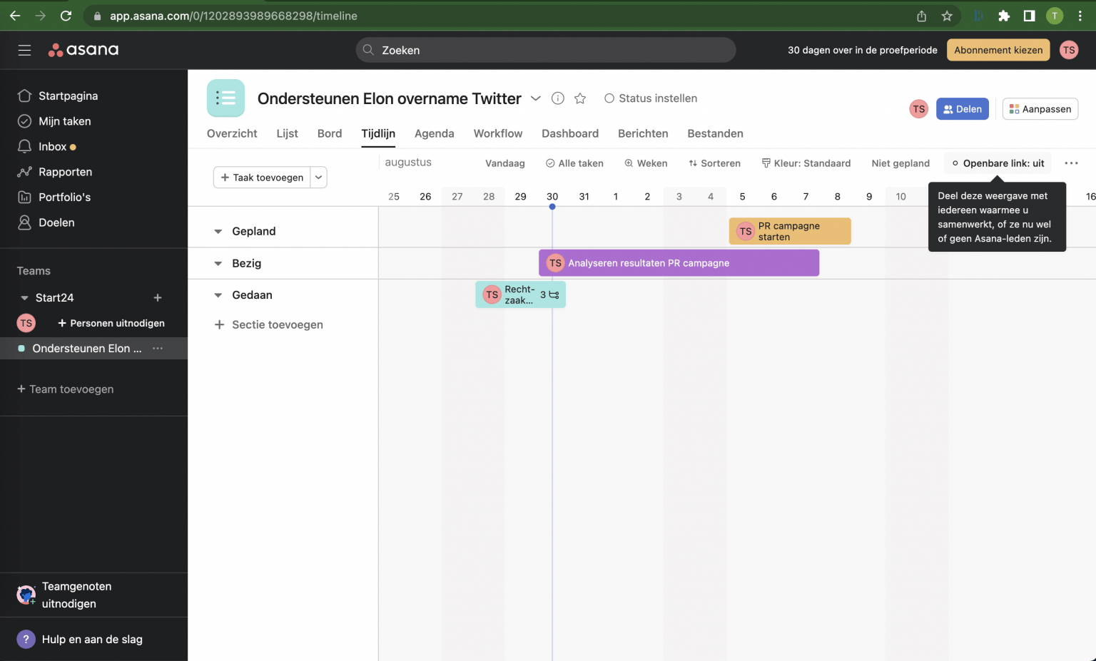Screen dimensions: 1096x661
Task: Select the Analyseren resultaten PR campagne task bar
Action: click(678, 262)
